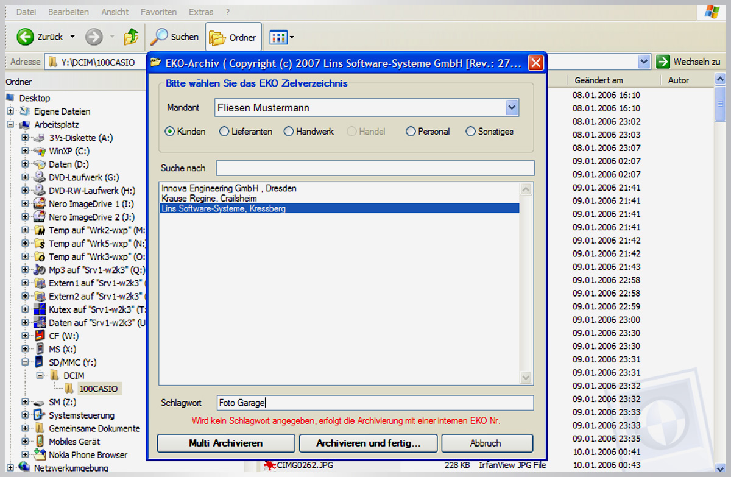731x477 pixels.
Task: Click the green Zurück back arrow icon
Action: [x=25, y=37]
